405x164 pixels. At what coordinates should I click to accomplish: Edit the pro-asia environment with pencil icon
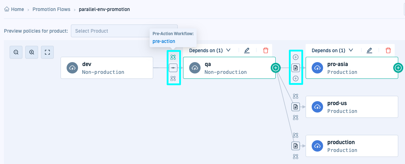click(369, 50)
